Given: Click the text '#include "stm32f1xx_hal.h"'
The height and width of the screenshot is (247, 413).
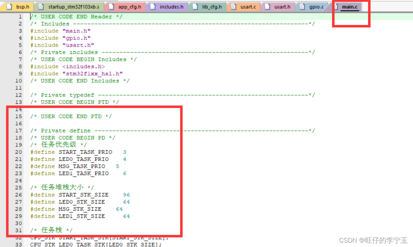Looking at the screenshot, I should pyautogui.click(x=76, y=73).
